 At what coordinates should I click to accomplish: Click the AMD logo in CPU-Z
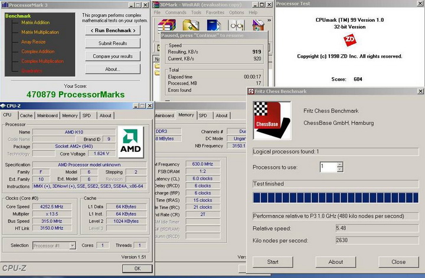(130, 142)
